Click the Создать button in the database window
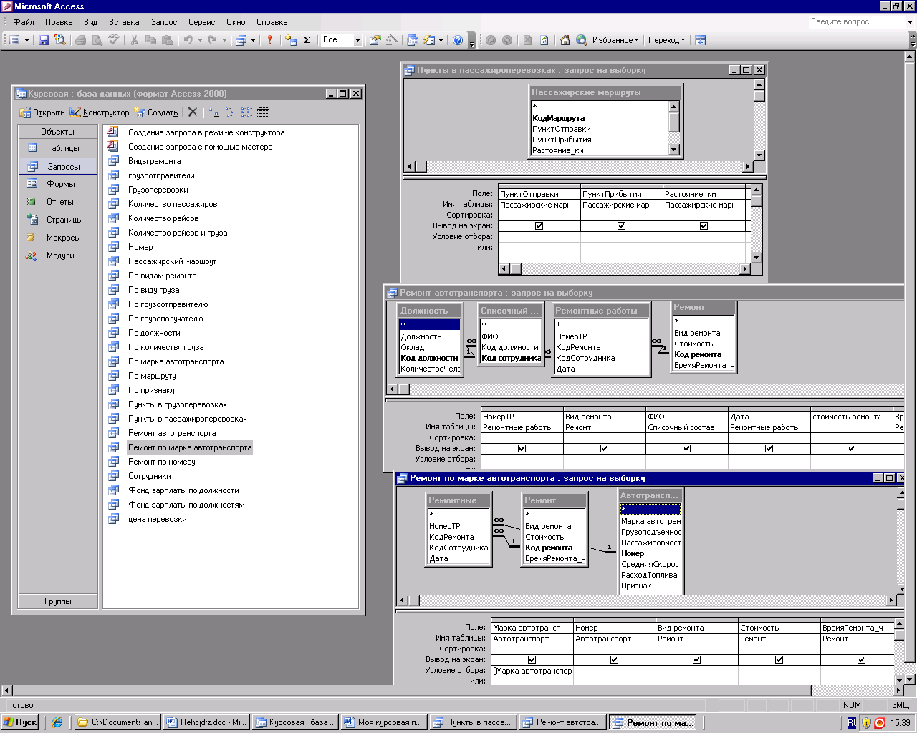917x733 pixels. 157,112
